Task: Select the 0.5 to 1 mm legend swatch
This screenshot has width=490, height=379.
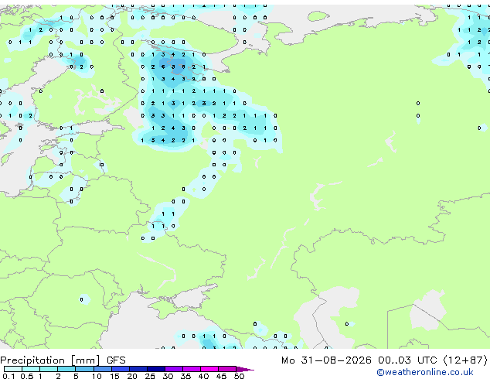Action: pyautogui.click(x=31, y=369)
